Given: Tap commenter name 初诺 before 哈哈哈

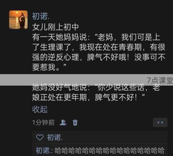Looking at the screenshot, I should (x=42, y=150).
